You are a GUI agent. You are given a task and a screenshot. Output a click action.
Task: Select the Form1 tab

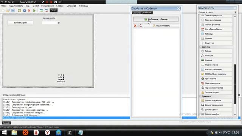coord(54,10)
